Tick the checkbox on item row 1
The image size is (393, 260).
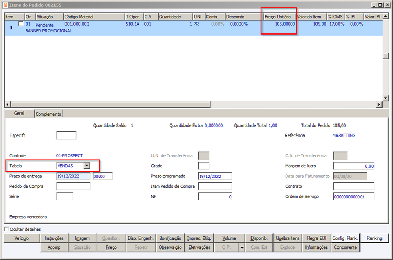[21, 24]
